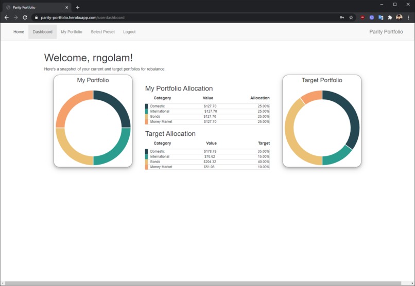Close the Parity Portfolio tab
The image size is (415, 286).
(x=67, y=7)
